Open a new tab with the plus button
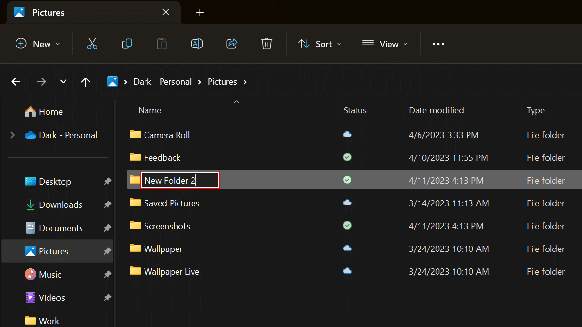 200,12
